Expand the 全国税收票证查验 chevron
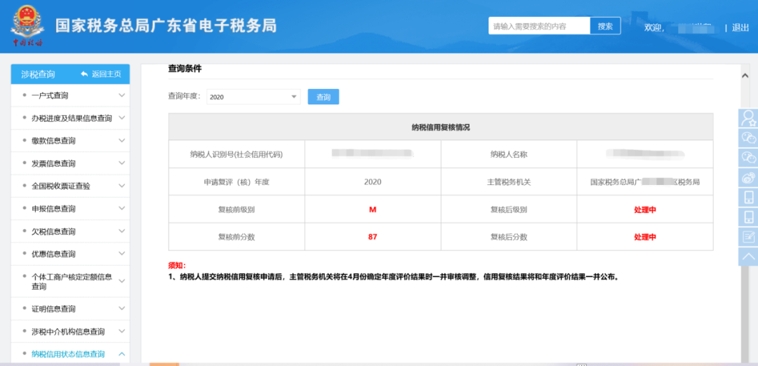The image size is (758, 366). tap(122, 186)
